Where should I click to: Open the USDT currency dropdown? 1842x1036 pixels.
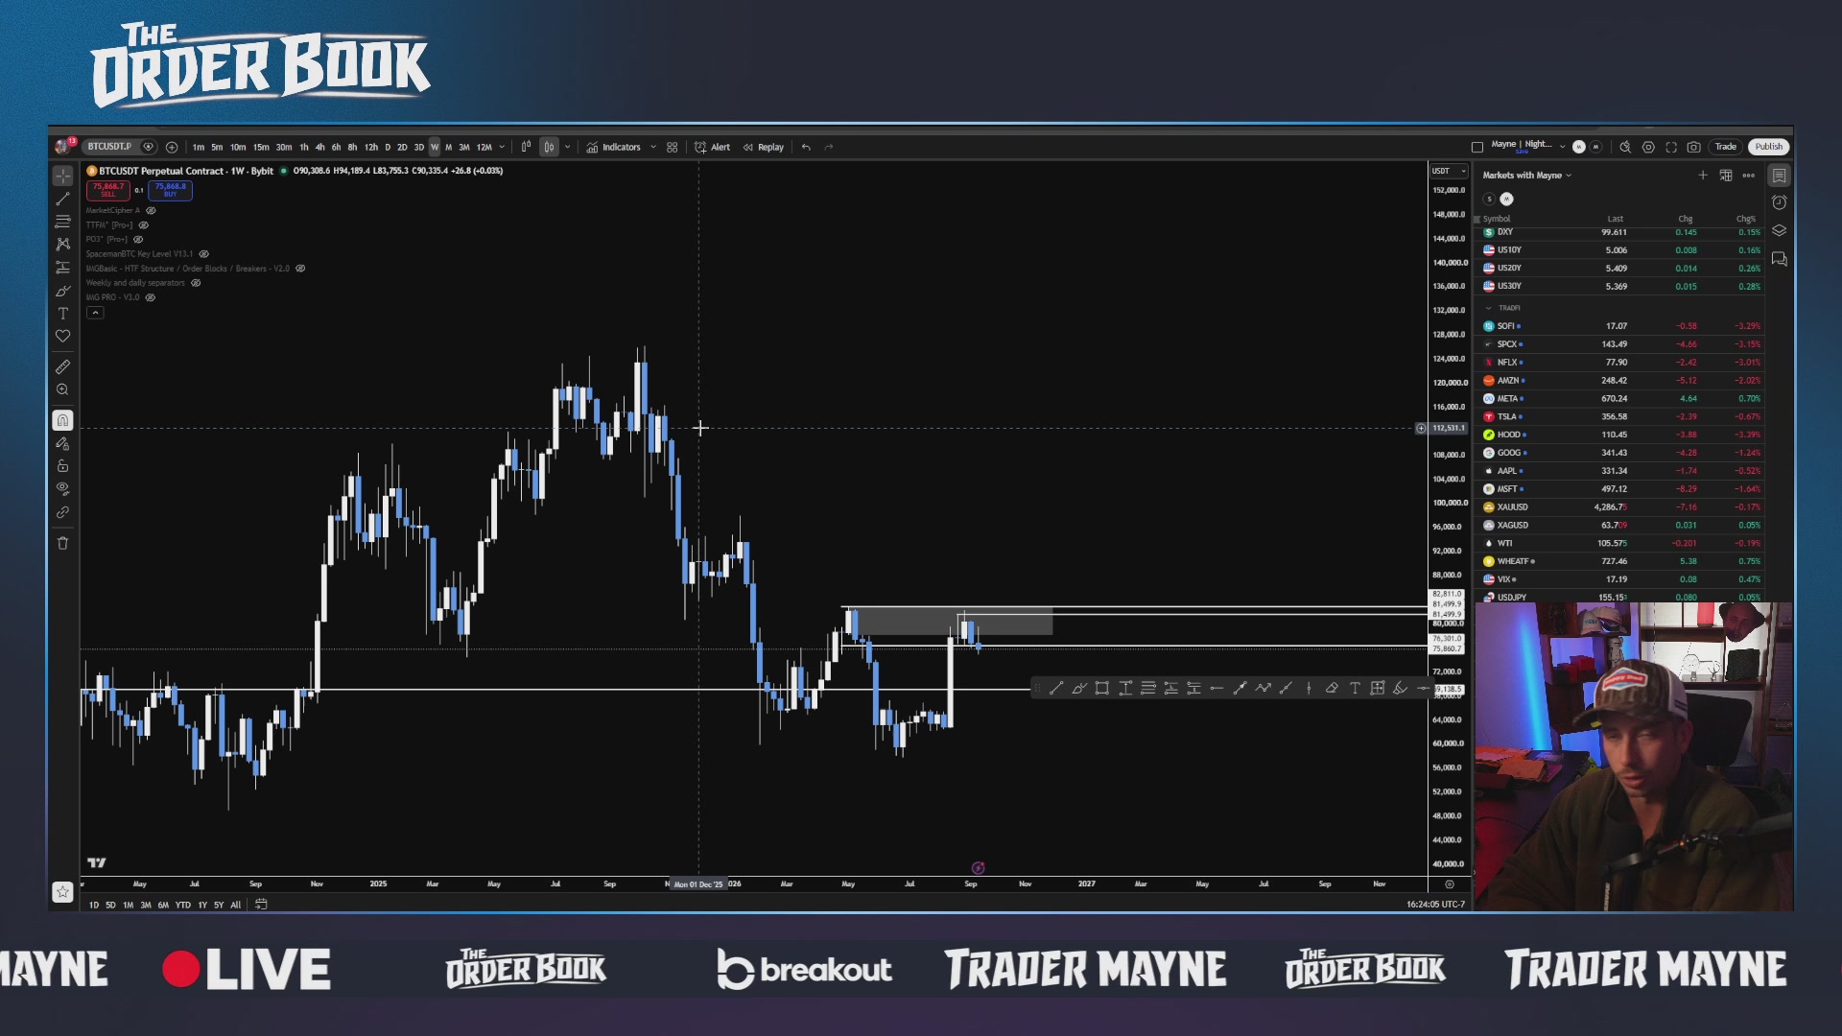tap(1449, 171)
